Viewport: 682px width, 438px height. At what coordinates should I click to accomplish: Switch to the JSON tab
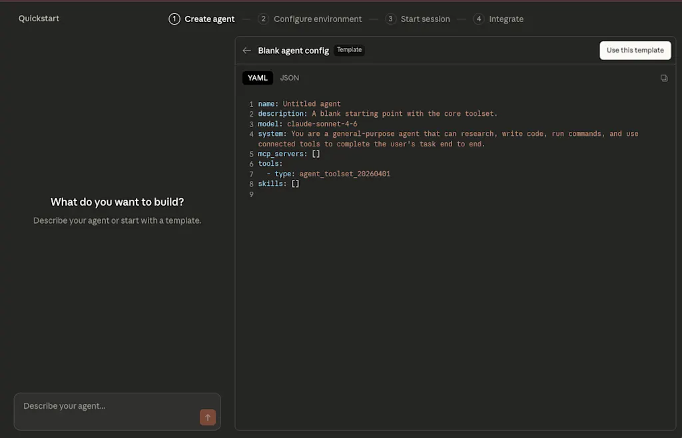pyautogui.click(x=289, y=78)
